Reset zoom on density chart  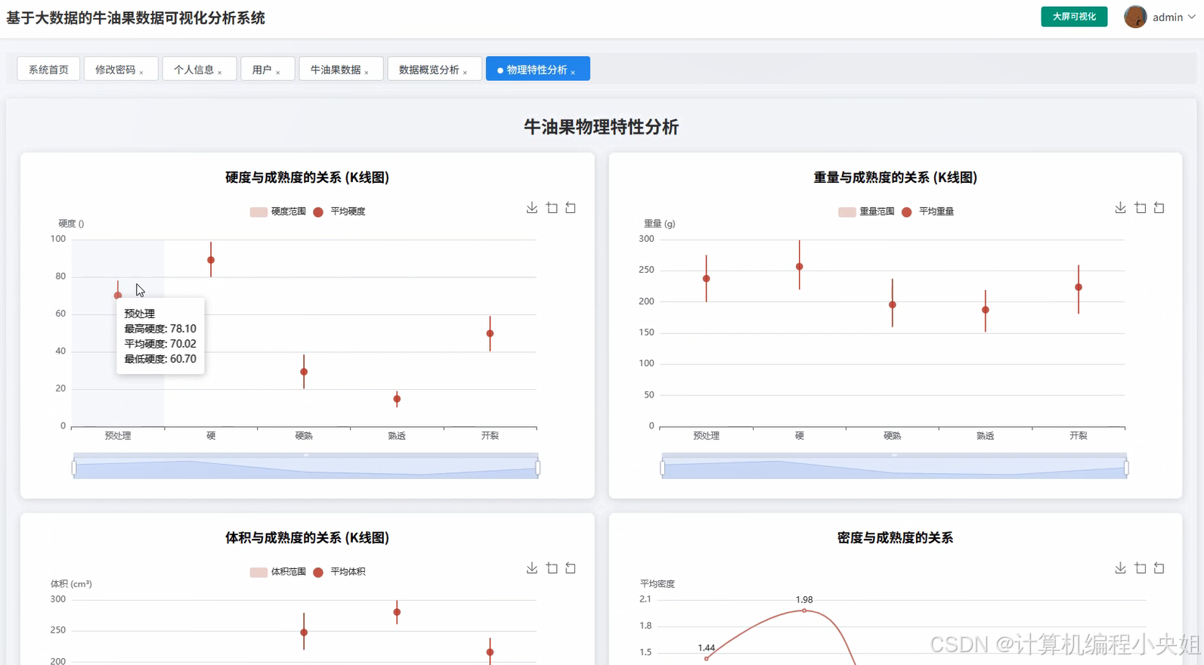coord(1159,568)
